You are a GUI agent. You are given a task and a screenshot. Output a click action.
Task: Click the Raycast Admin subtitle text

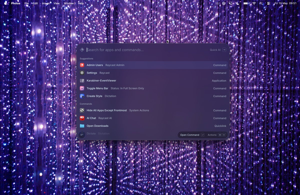[115, 65]
